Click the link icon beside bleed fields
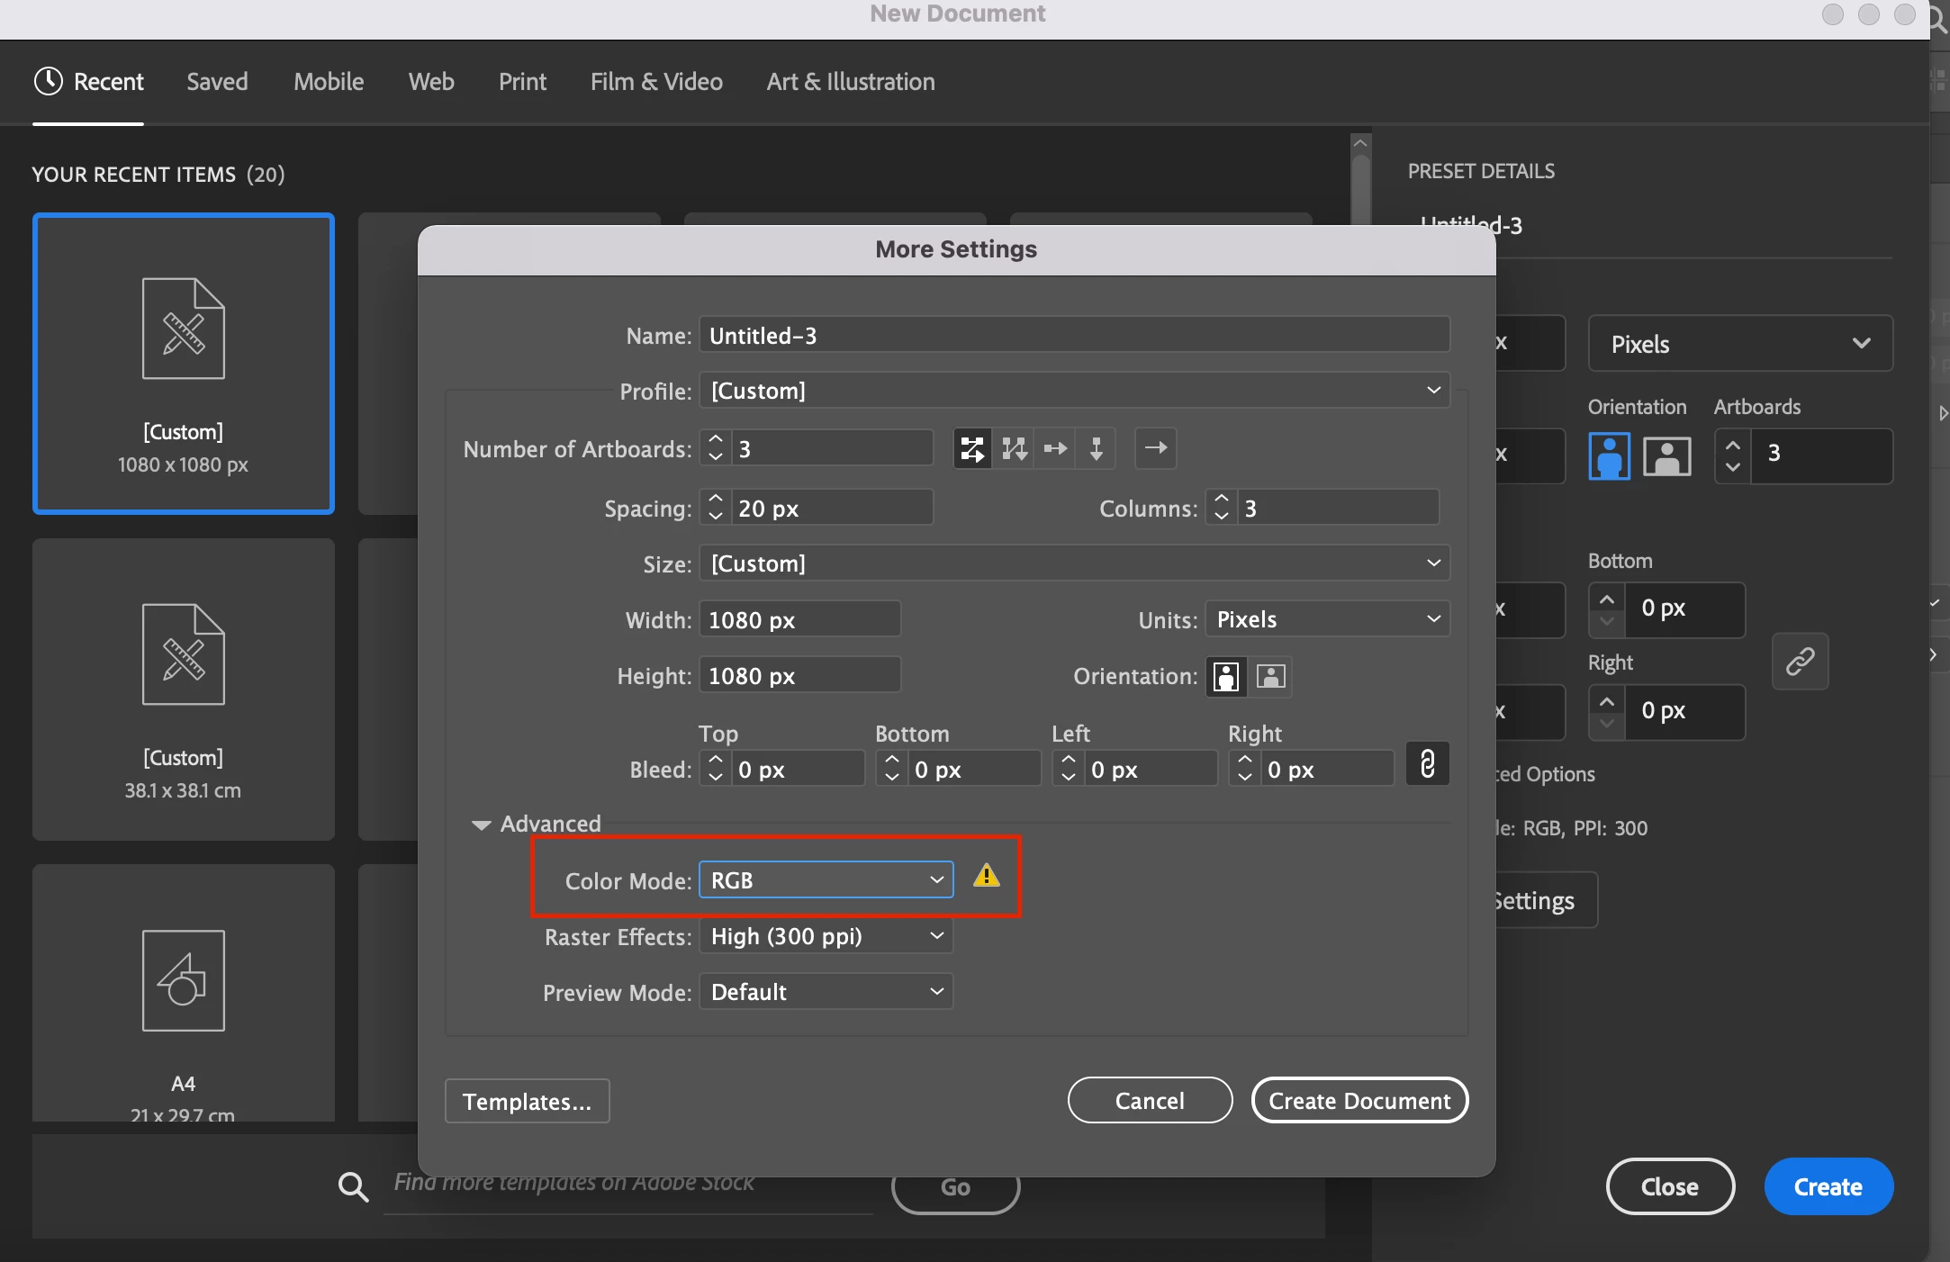Image resolution: width=1950 pixels, height=1262 pixels. point(1800,662)
